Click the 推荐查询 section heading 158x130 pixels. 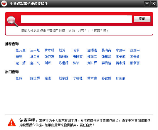tap(12, 44)
